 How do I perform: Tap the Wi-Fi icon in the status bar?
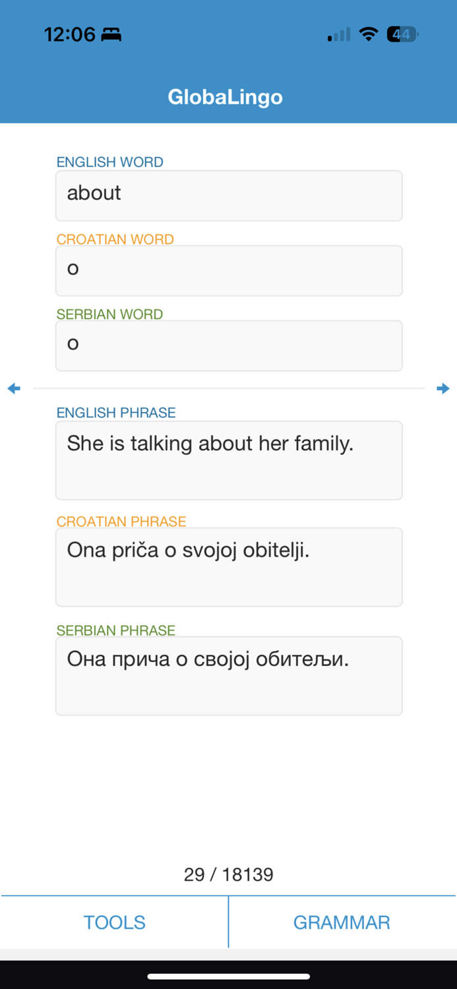[x=369, y=33]
